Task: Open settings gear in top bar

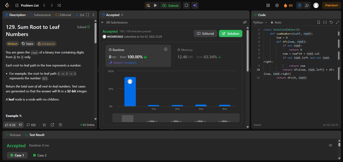Action: [277, 5]
